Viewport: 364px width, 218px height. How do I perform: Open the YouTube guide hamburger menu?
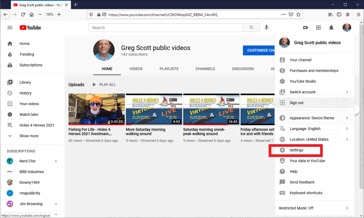point(10,28)
